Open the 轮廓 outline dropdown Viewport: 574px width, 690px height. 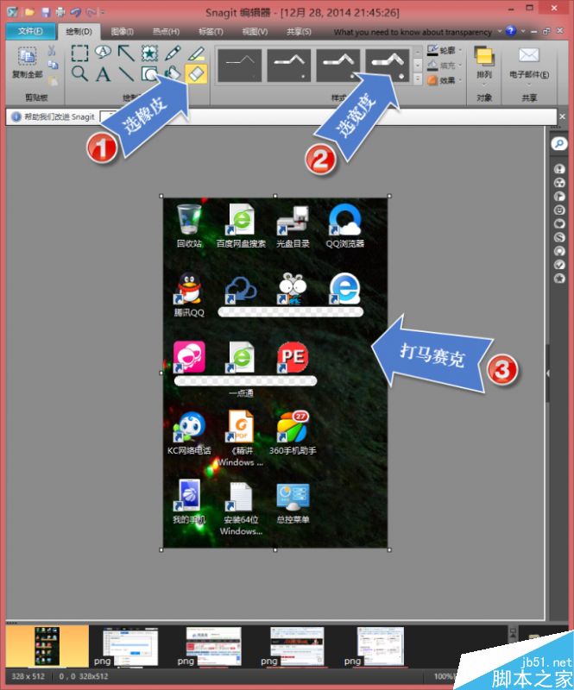(445, 50)
